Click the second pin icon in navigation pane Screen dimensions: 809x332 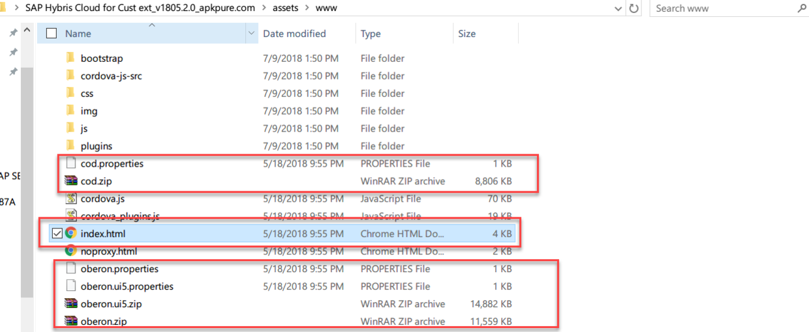(13, 52)
